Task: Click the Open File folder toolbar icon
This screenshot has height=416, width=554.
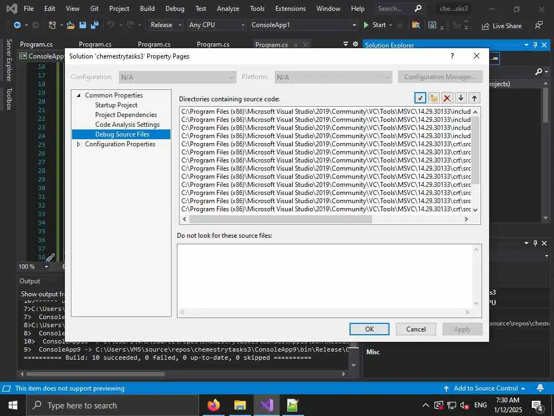Action: point(71,25)
